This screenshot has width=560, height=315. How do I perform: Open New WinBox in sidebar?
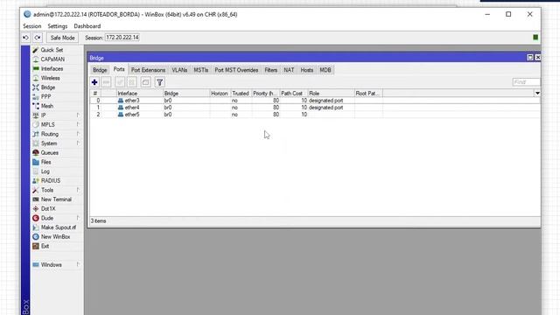pyautogui.click(x=55, y=237)
